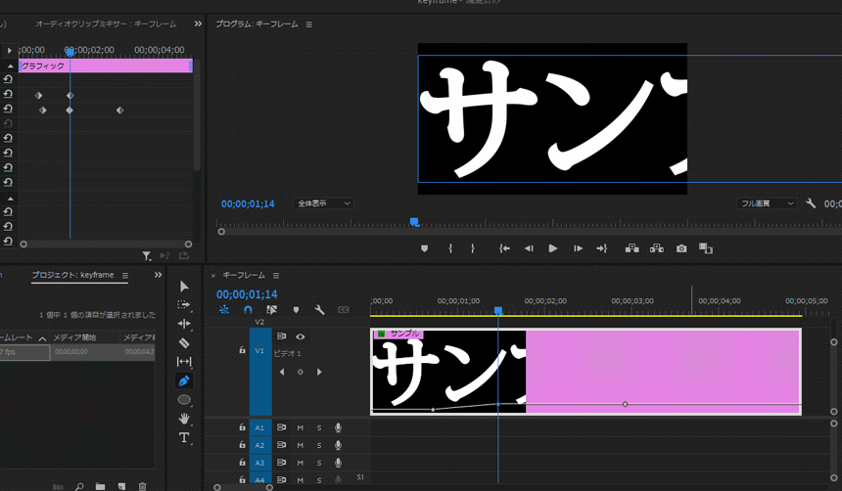Open the Project panel menu
Screen dimensions: 842x491
point(125,275)
